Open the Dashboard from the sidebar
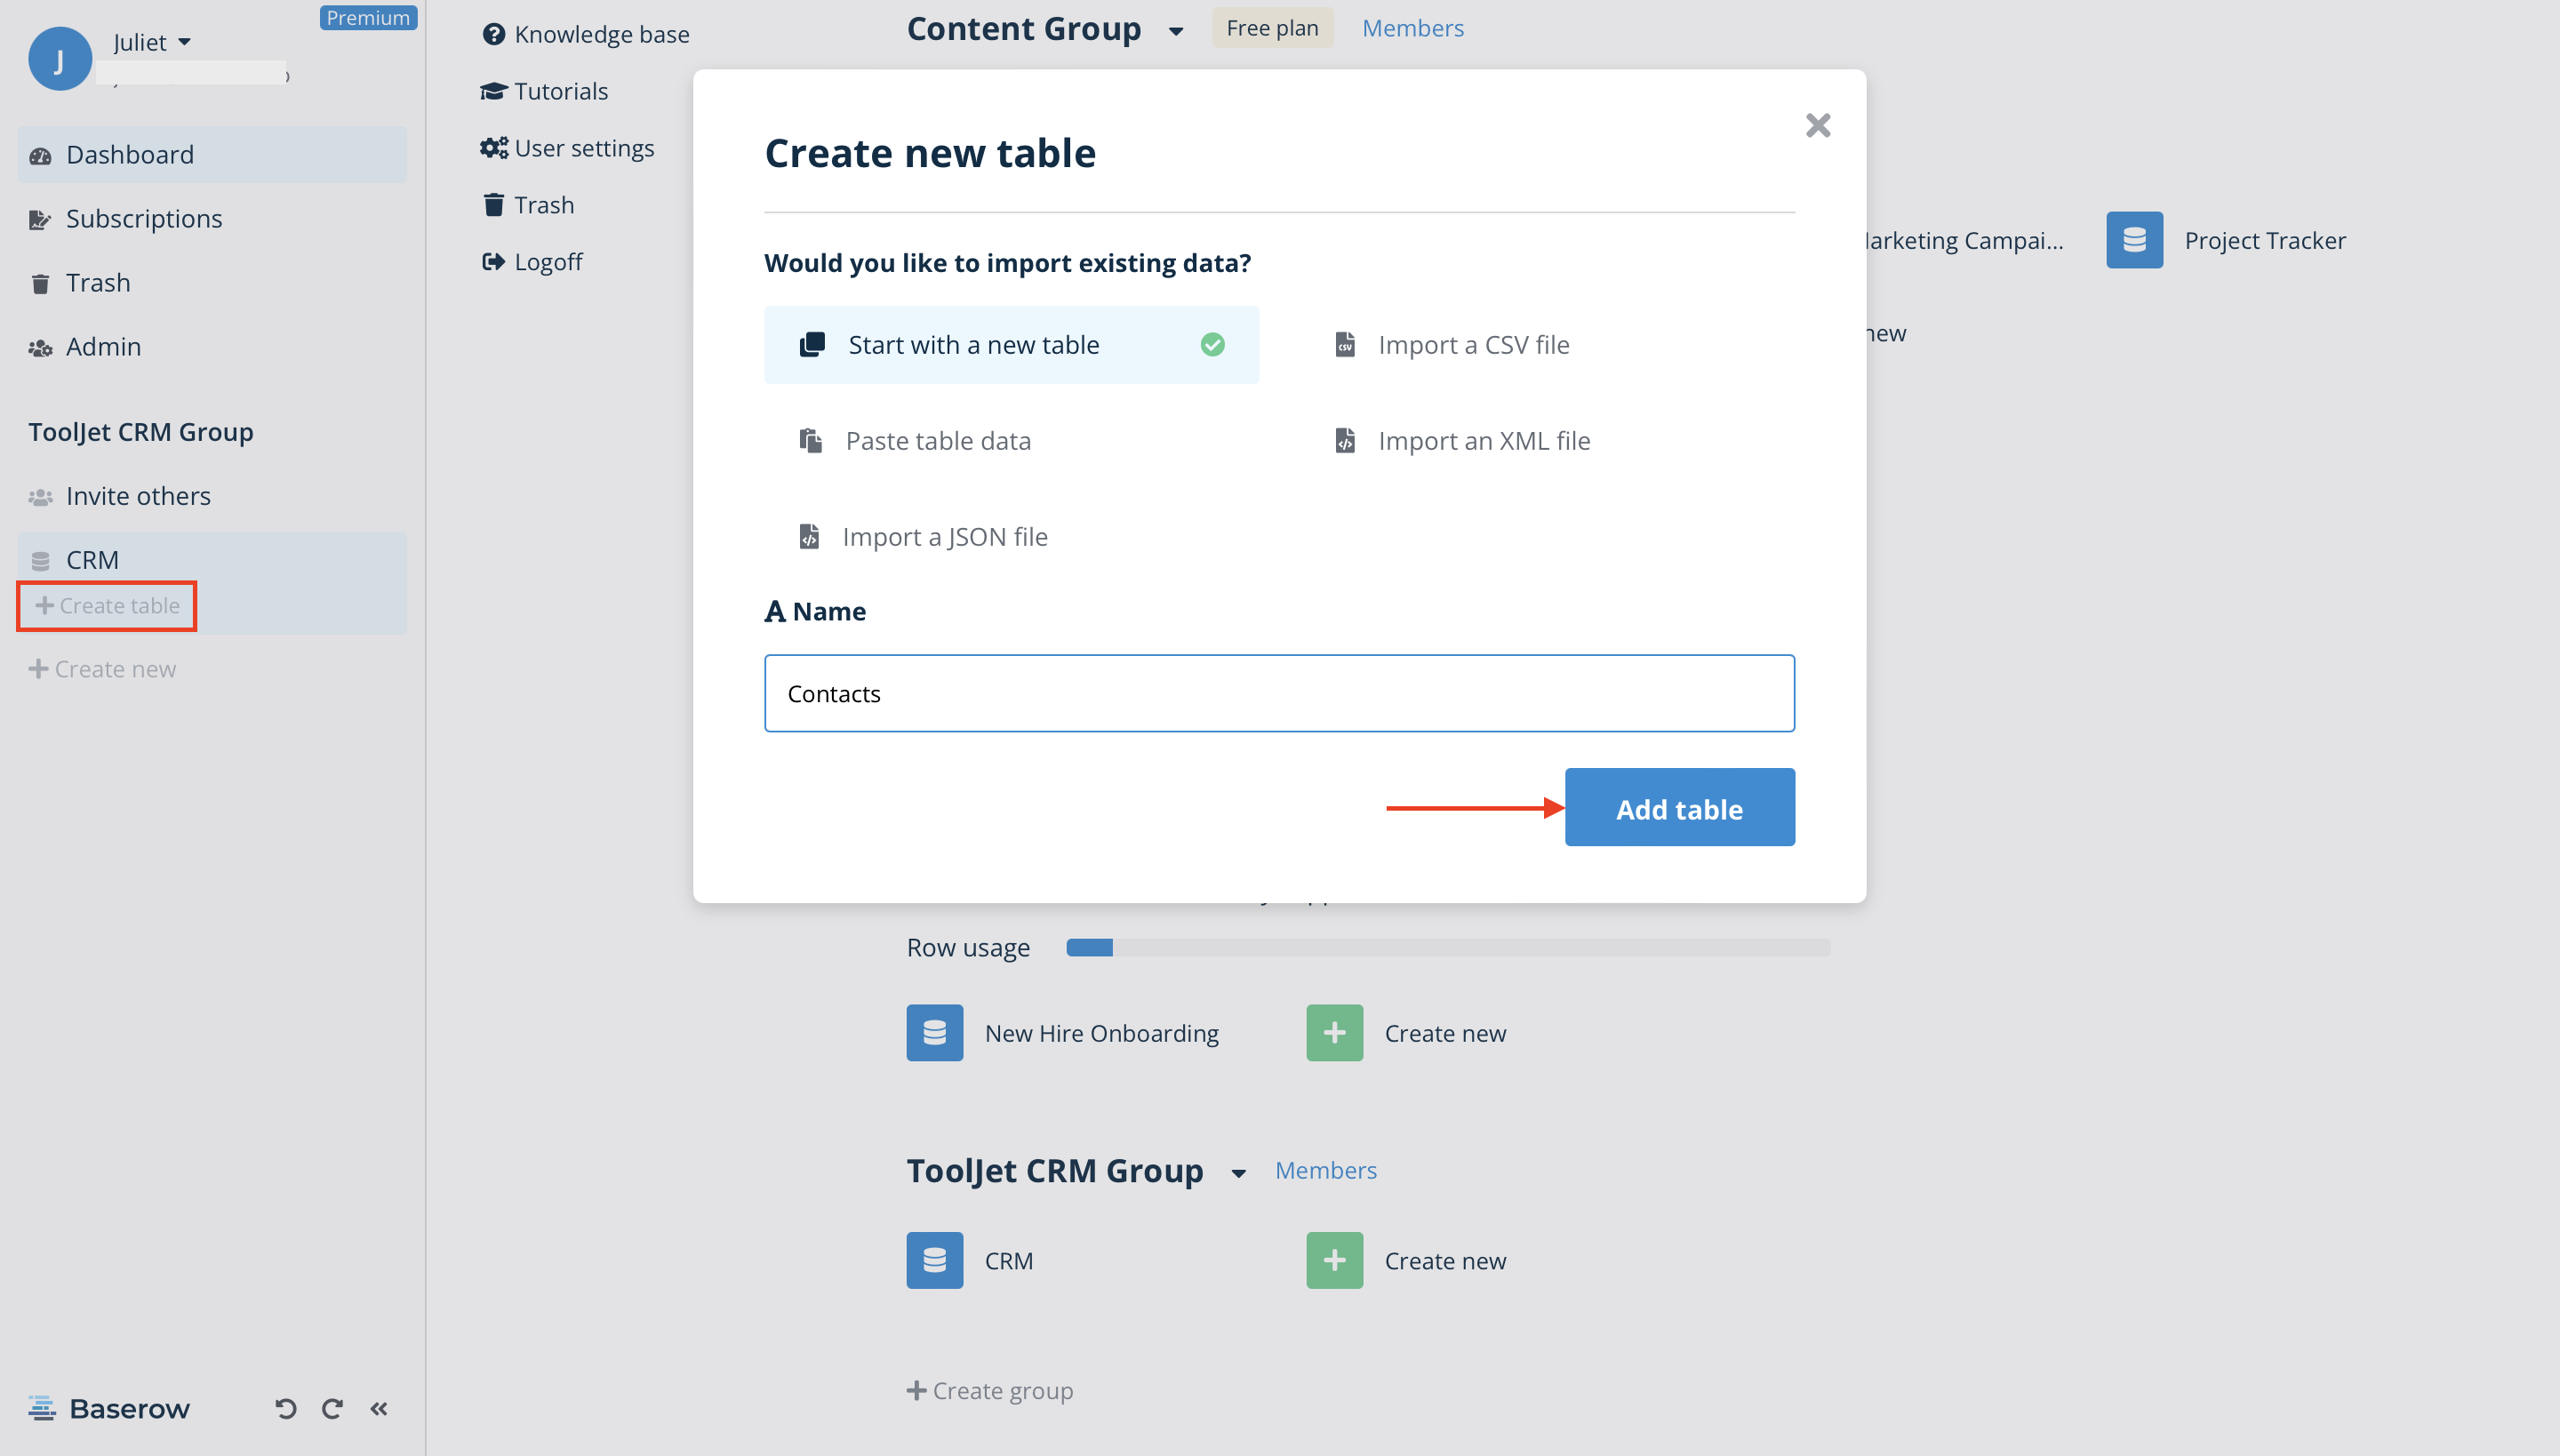Viewport: 2560px width, 1456px height. point(130,154)
